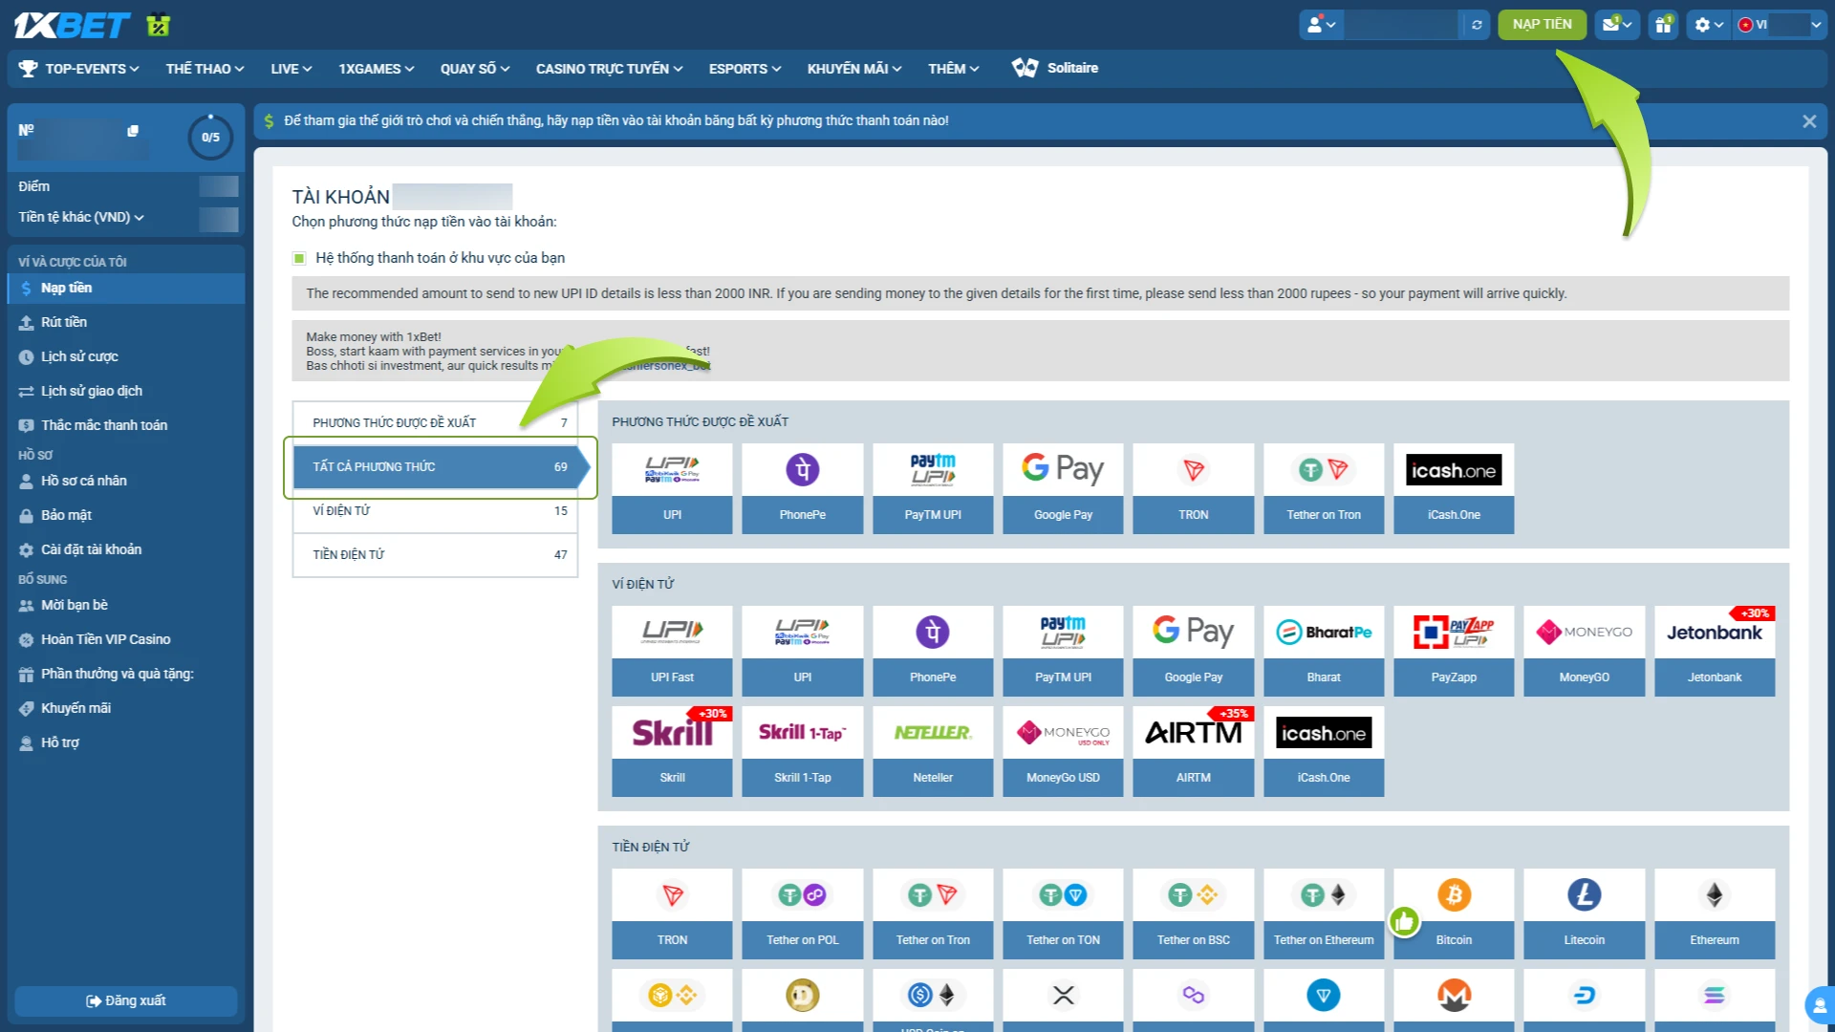Select the Neteller payment method
The height and width of the screenshot is (1032, 1835).
coord(933,751)
